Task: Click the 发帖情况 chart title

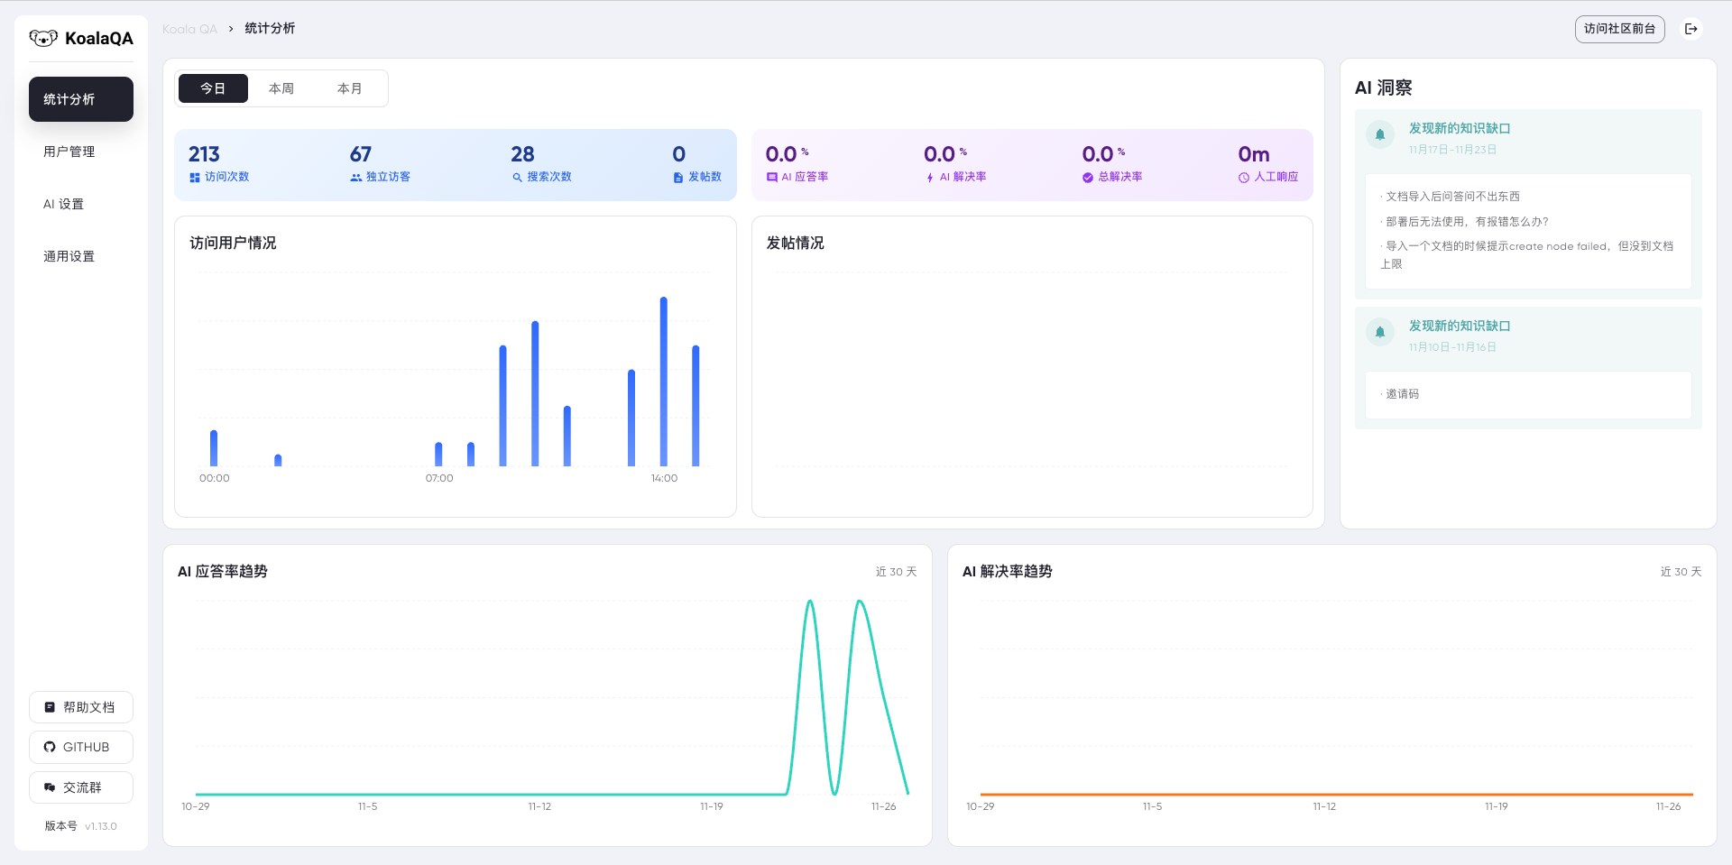Action: coord(795,243)
